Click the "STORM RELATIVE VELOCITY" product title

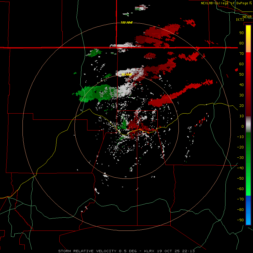87,251
